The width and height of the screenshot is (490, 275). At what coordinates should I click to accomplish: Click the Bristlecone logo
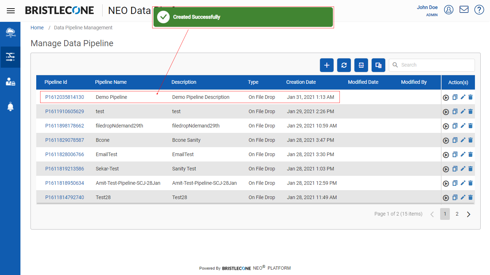tap(60, 10)
